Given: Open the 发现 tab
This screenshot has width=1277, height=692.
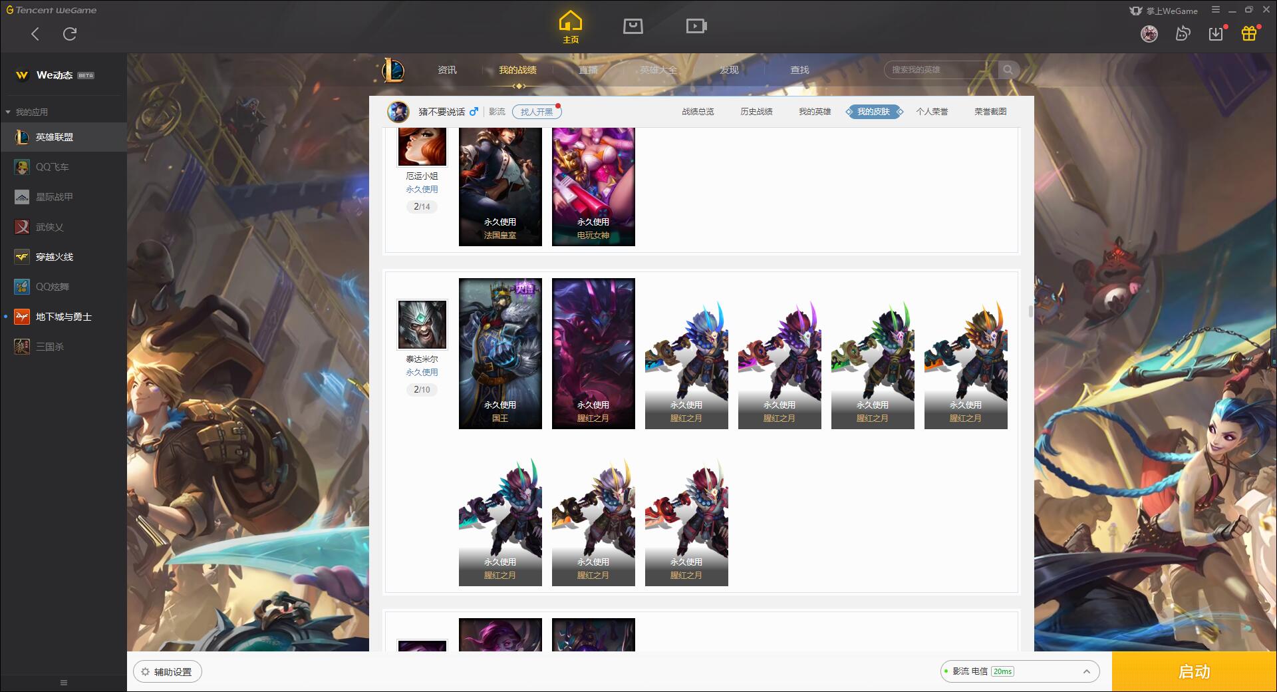Looking at the screenshot, I should click(x=729, y=70).
